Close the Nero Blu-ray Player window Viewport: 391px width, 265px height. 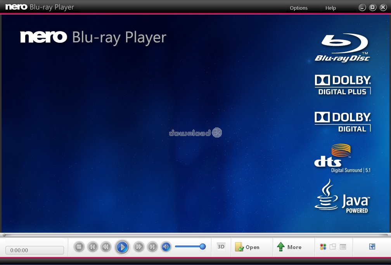coord(383,7)
